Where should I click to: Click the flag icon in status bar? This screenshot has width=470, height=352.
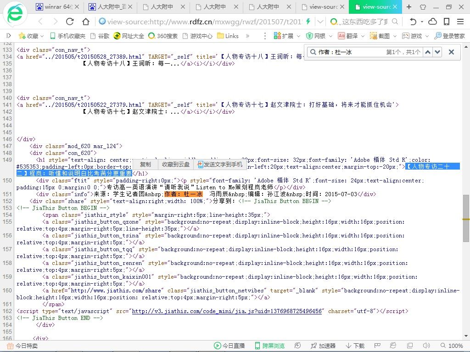click(x=377, y=346)
